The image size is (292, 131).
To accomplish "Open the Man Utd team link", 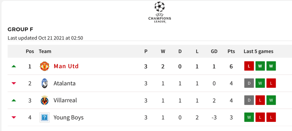I will pos(66,66).
